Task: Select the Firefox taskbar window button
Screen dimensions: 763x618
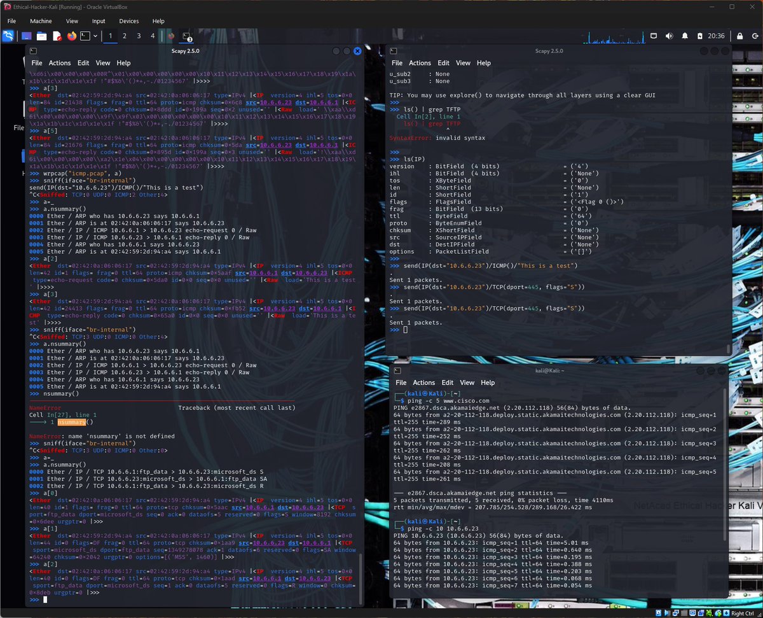Action: pos(170,36)
